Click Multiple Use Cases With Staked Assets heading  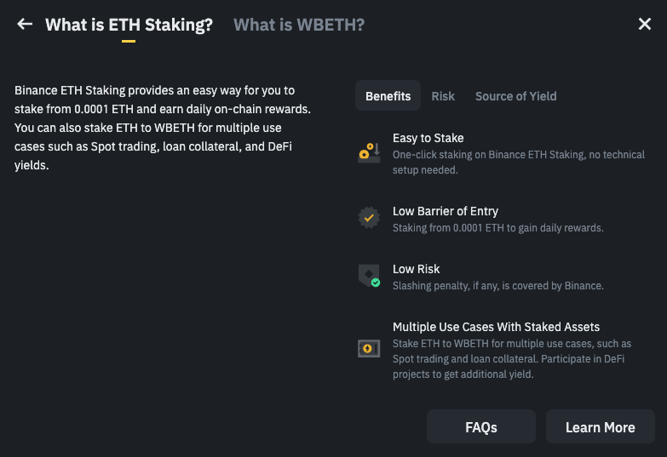click(x=496, y=327)
